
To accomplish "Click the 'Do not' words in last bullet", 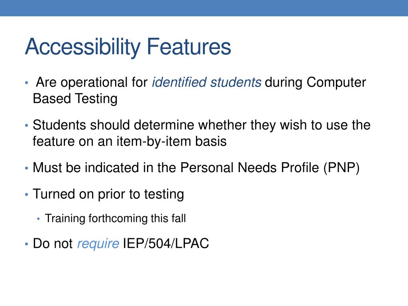I will (53, 243).
